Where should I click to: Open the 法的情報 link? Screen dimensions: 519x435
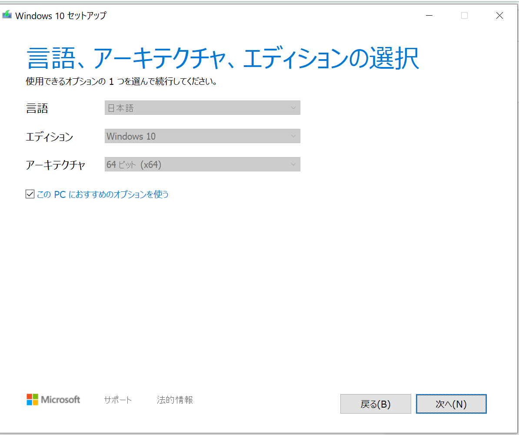[174, 400]
